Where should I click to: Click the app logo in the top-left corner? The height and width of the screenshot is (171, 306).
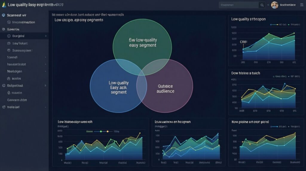pyautogui.click(x=4, y=5)
